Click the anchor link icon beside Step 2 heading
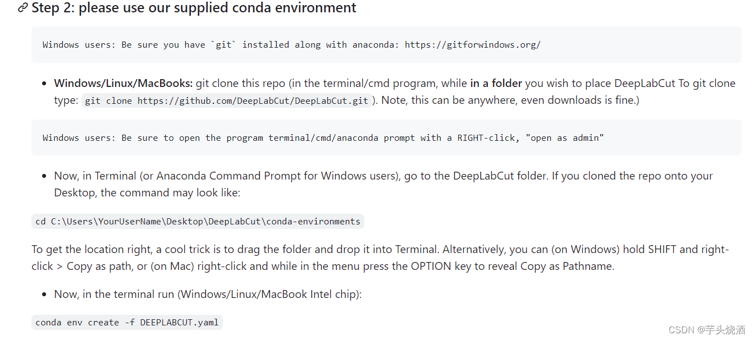 pyautogui.click(x=22, y=8)
